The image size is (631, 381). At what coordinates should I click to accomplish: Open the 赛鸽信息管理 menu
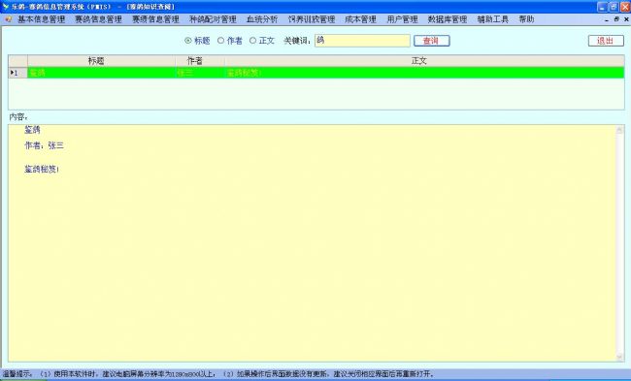[x=99, y=19]
